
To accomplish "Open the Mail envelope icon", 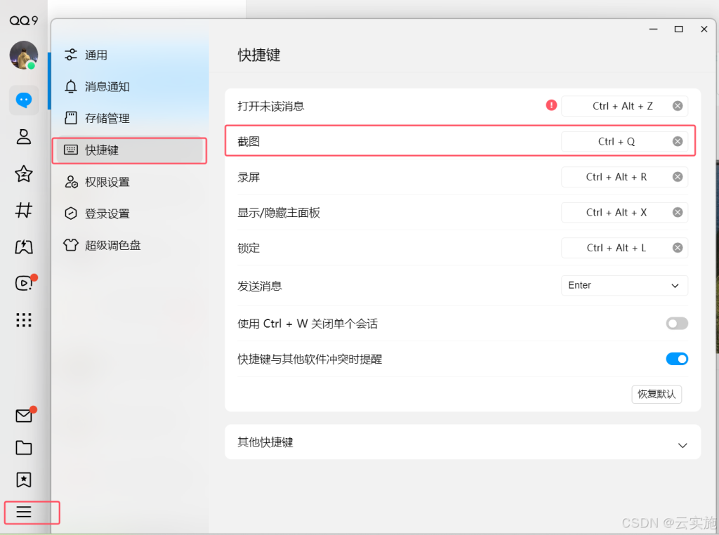I will click(23, 416).
